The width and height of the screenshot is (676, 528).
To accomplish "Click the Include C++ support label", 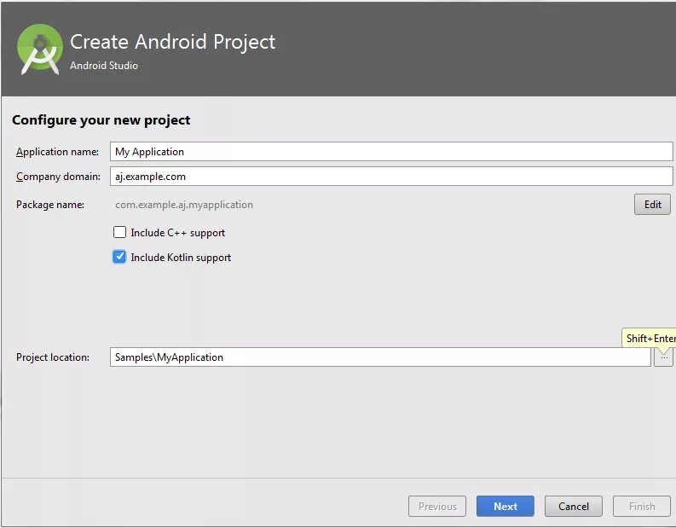I will point(177,233).
